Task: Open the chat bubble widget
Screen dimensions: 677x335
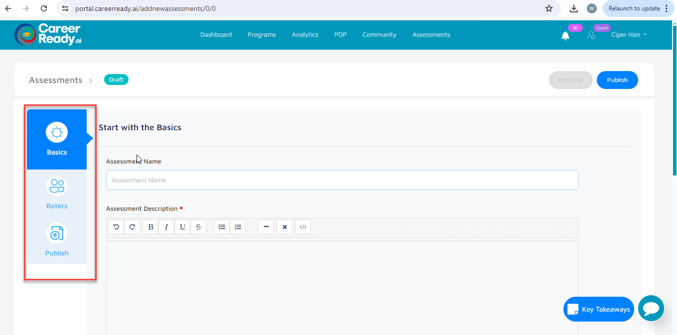Action: 651,309
